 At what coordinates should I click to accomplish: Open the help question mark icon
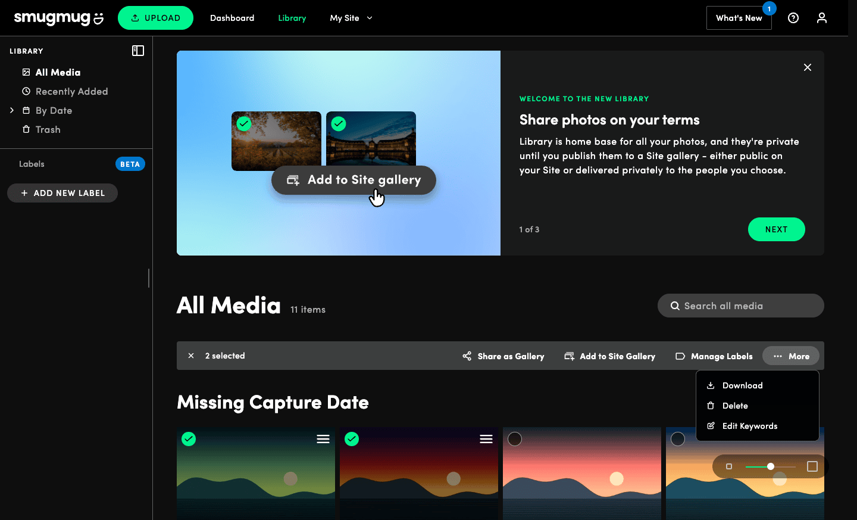793,18
